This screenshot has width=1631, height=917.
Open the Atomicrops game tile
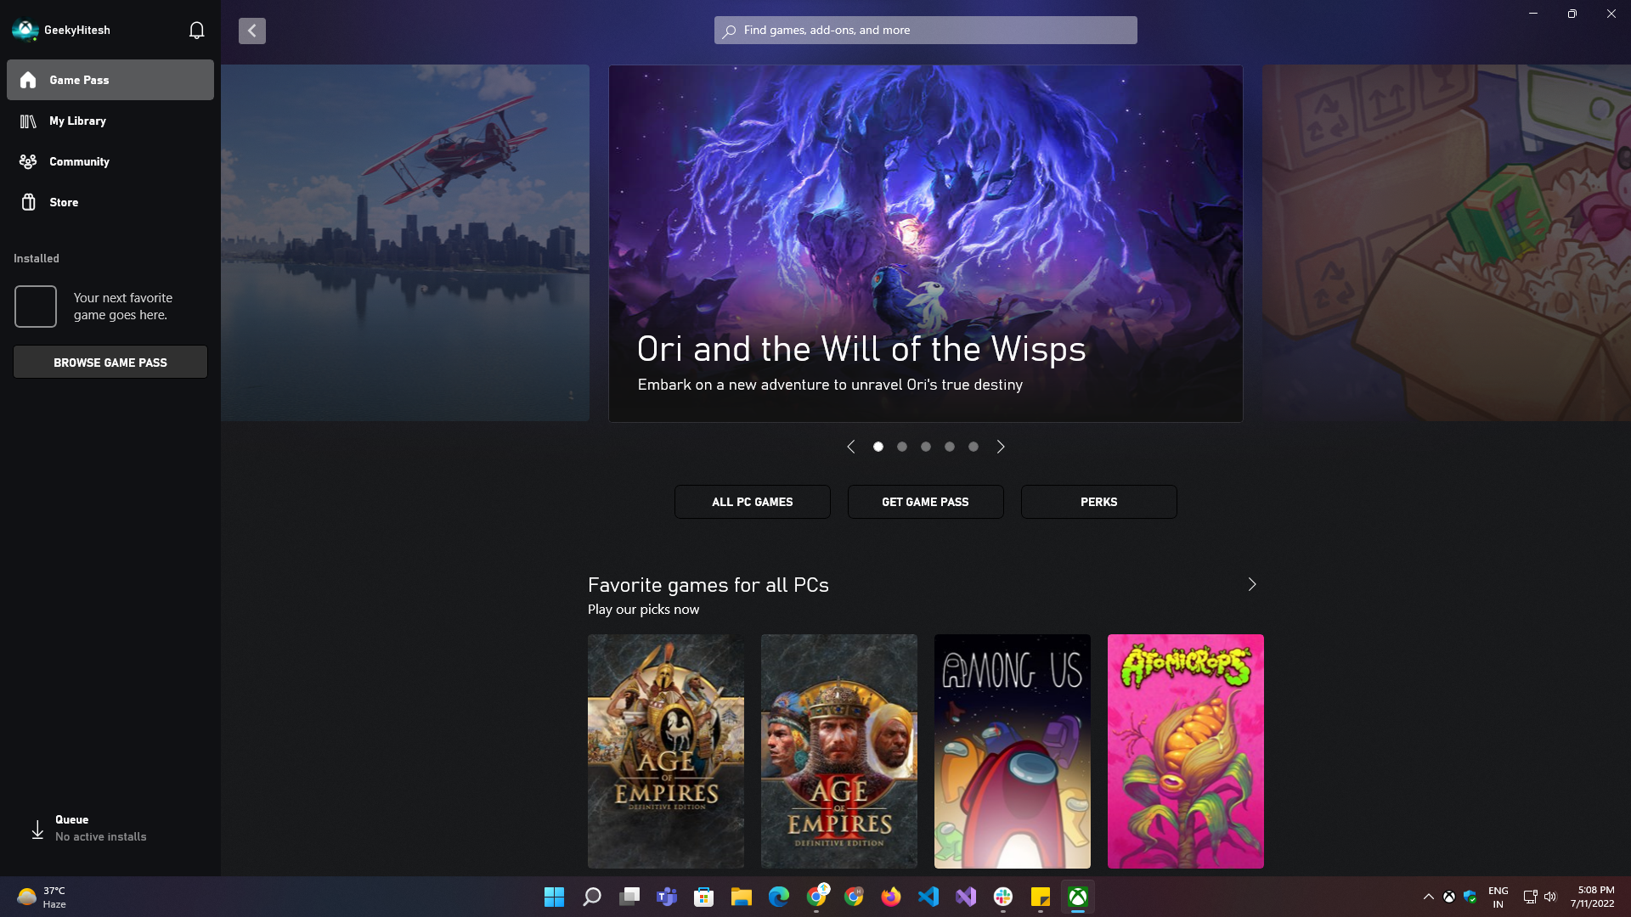pyautogui.click(x=1186, y=751)
